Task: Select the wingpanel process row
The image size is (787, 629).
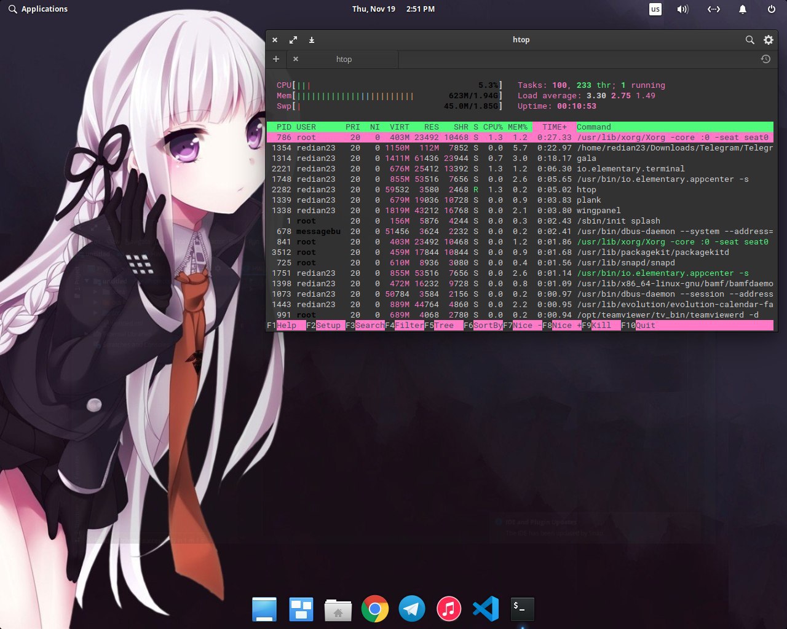Action: pos(520,211)
